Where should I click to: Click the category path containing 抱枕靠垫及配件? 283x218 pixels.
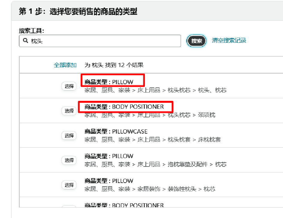155,164
